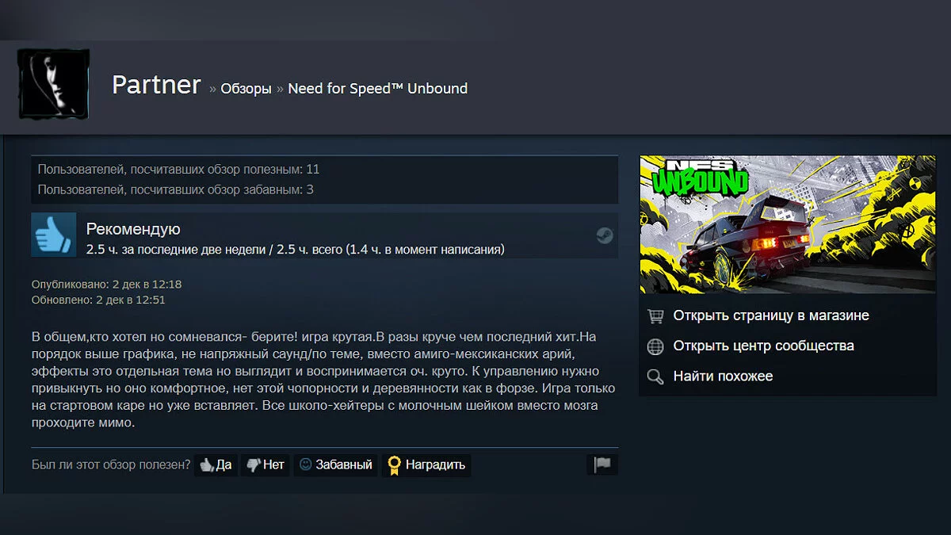Vote Нет on the review

(x=265, y=464)
